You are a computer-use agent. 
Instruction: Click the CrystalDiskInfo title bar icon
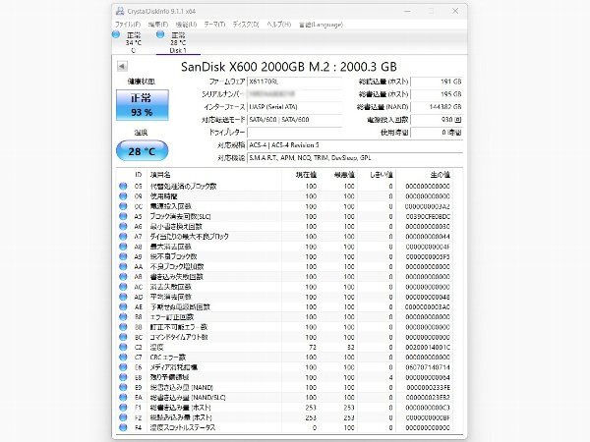[120, 11]
